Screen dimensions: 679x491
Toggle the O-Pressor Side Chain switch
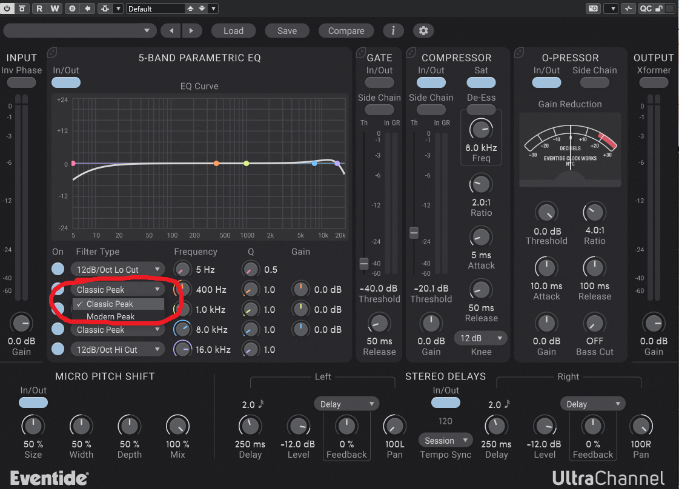pos(594,82)
